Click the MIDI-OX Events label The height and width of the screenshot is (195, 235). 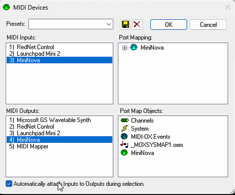point(151,137)
